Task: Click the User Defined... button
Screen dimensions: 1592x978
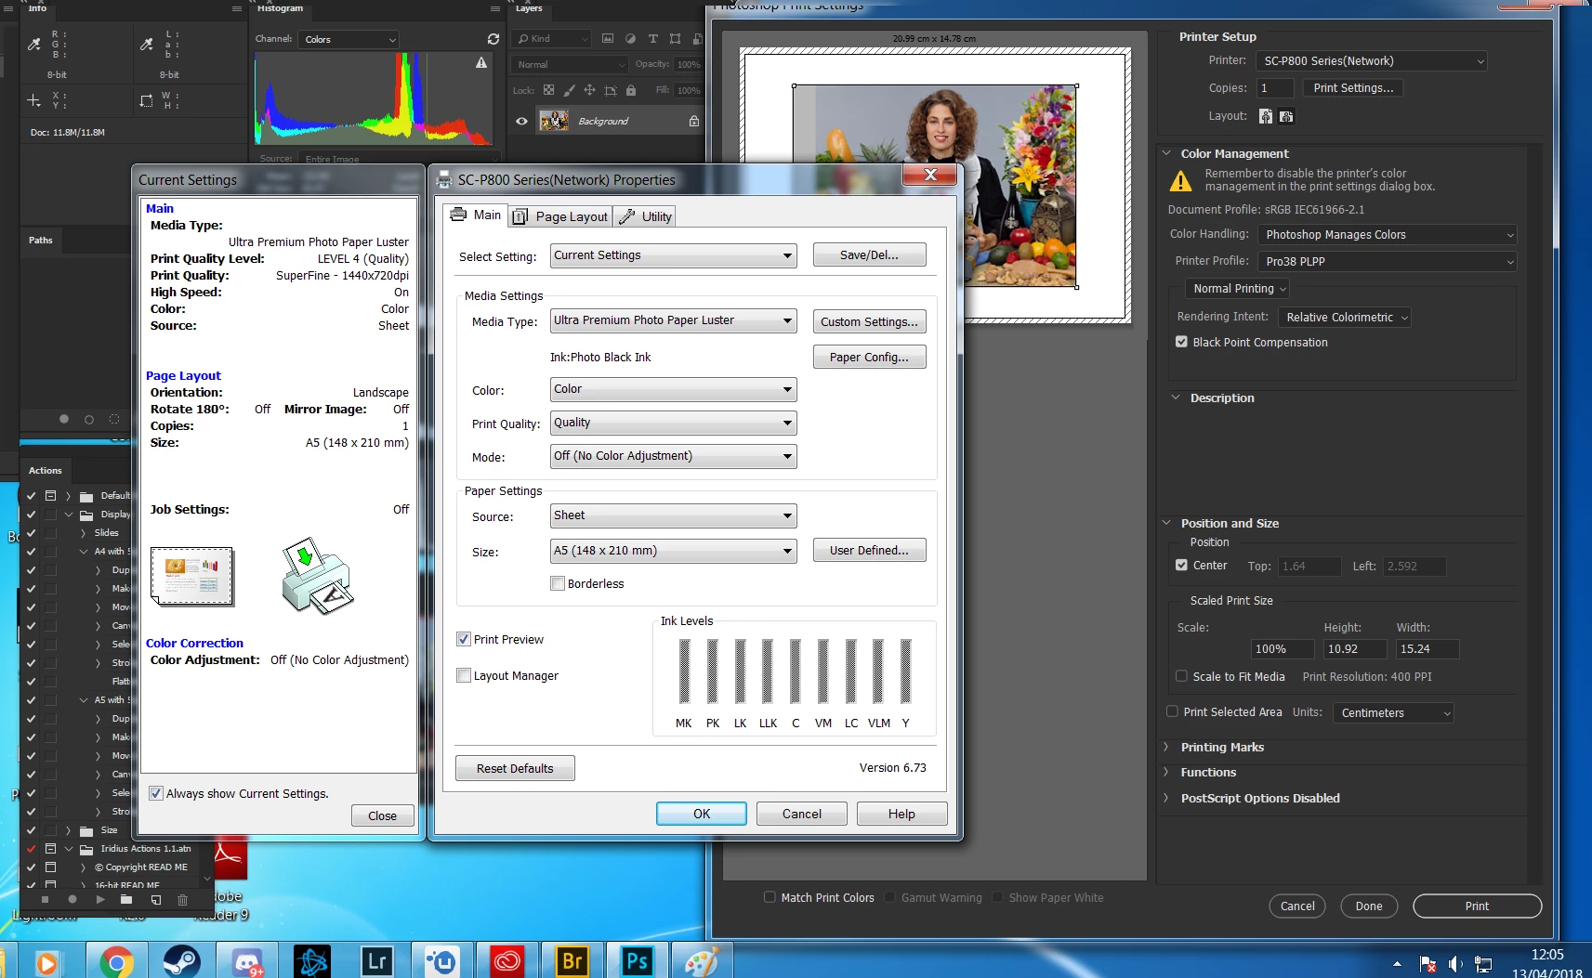Action: pos(870,550)
